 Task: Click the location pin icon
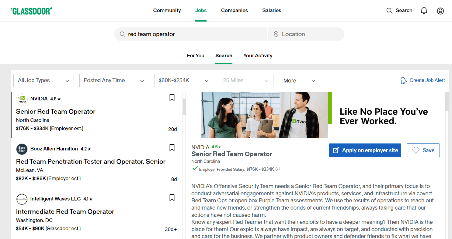pyautogui.click(x=276, y=34)
